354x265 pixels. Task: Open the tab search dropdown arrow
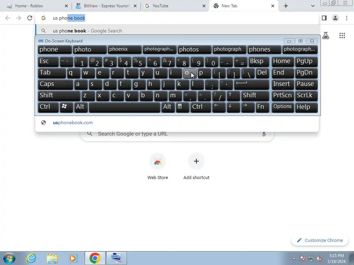pos(313,6)
